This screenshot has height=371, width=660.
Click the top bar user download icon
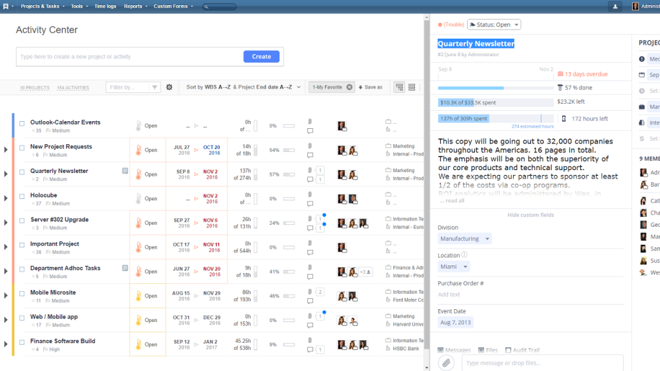(615, 6)
